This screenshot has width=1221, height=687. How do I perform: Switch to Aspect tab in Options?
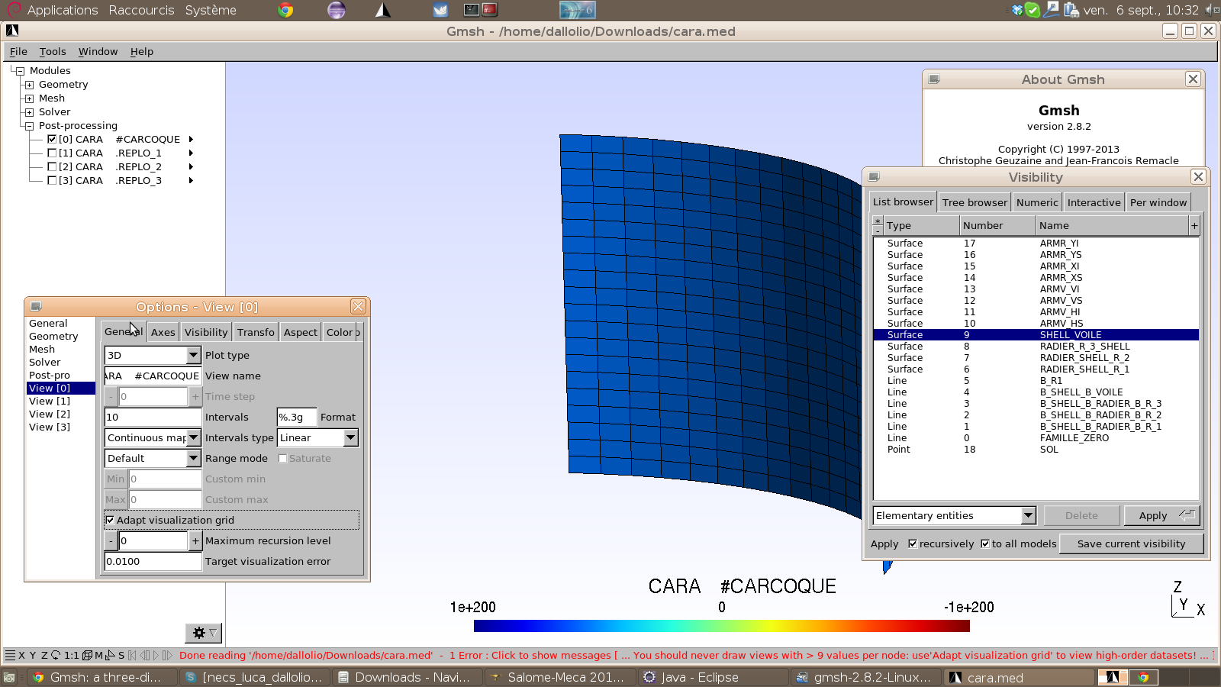pyautogui.click(x=301, y=332)
